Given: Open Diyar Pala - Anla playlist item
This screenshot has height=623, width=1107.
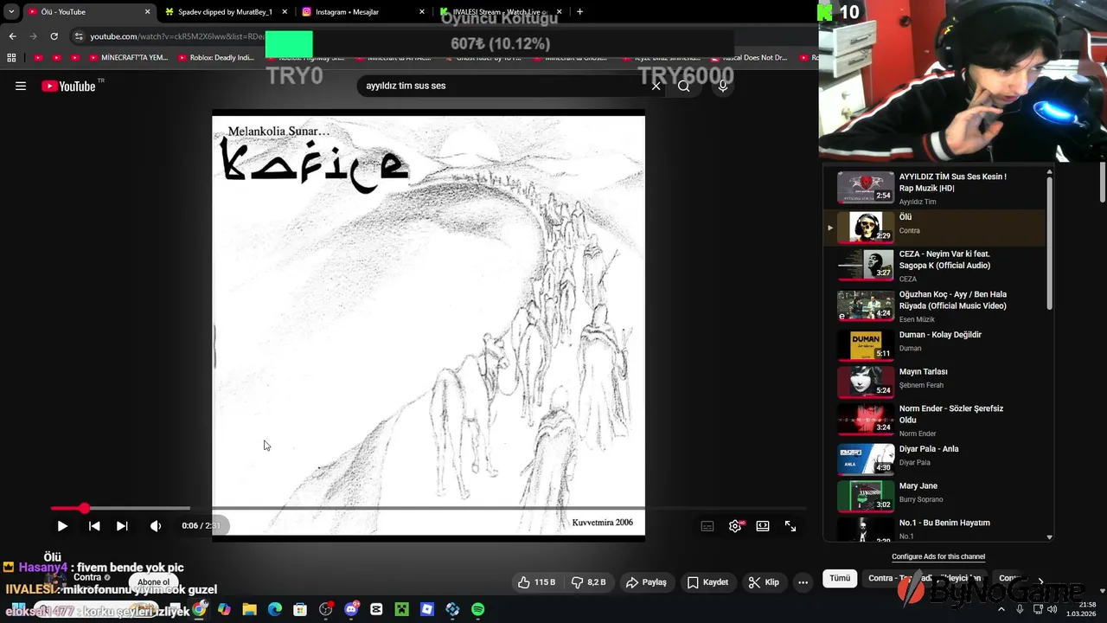Looking at the screenshot, I should pyautogui.click(x=937, y=458).
